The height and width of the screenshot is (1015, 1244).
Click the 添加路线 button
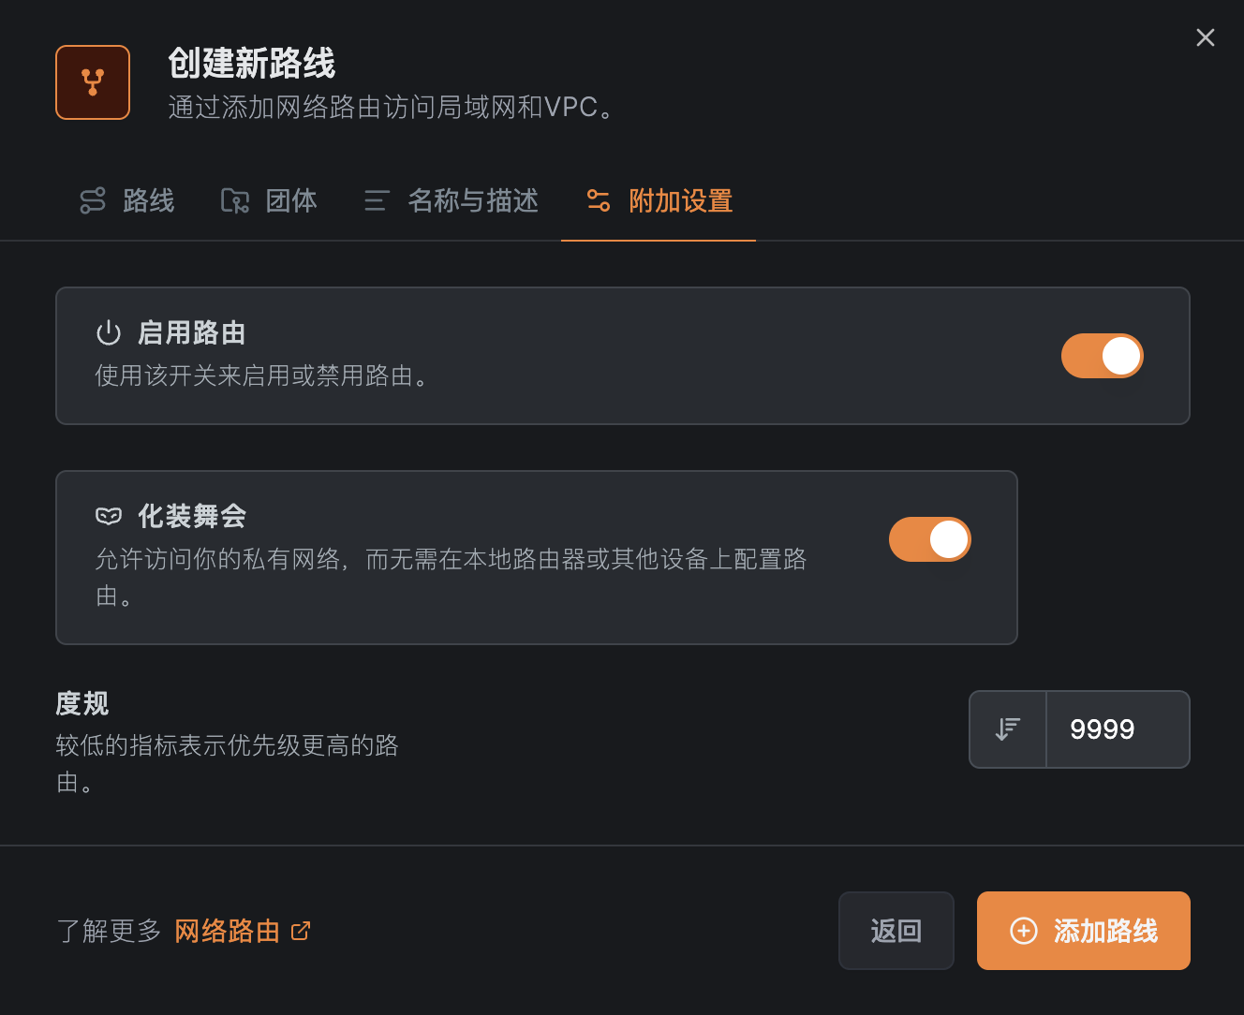(1084, 931)
